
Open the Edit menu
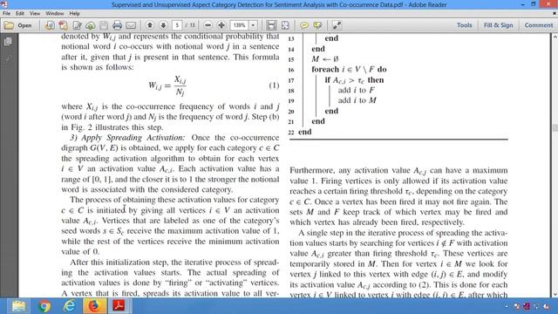tap(20, 14)
